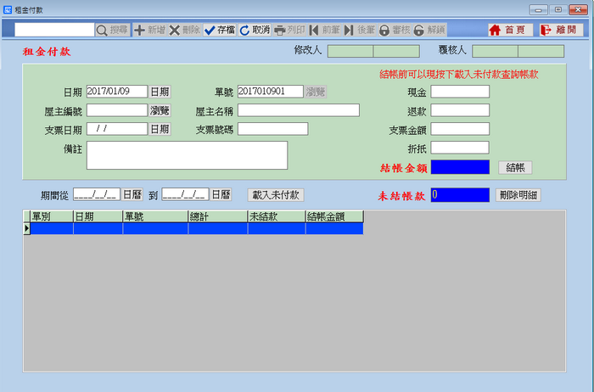The height and width of the screenshot is (392, 594).
Task: Save with the 存檔 toolbar button
Action: click(220, 30)
